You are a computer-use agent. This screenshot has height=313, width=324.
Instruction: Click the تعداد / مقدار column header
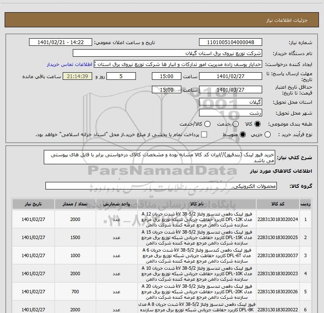75,204
